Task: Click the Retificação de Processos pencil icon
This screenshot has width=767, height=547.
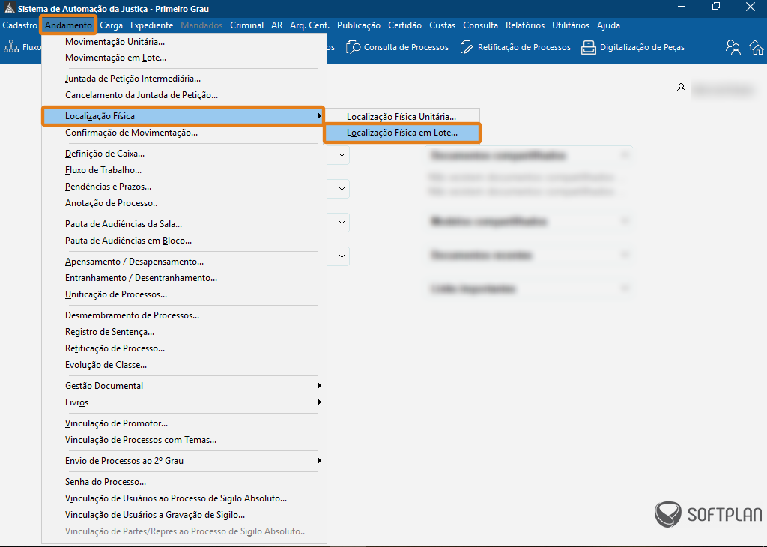Action: pos(467,47)
